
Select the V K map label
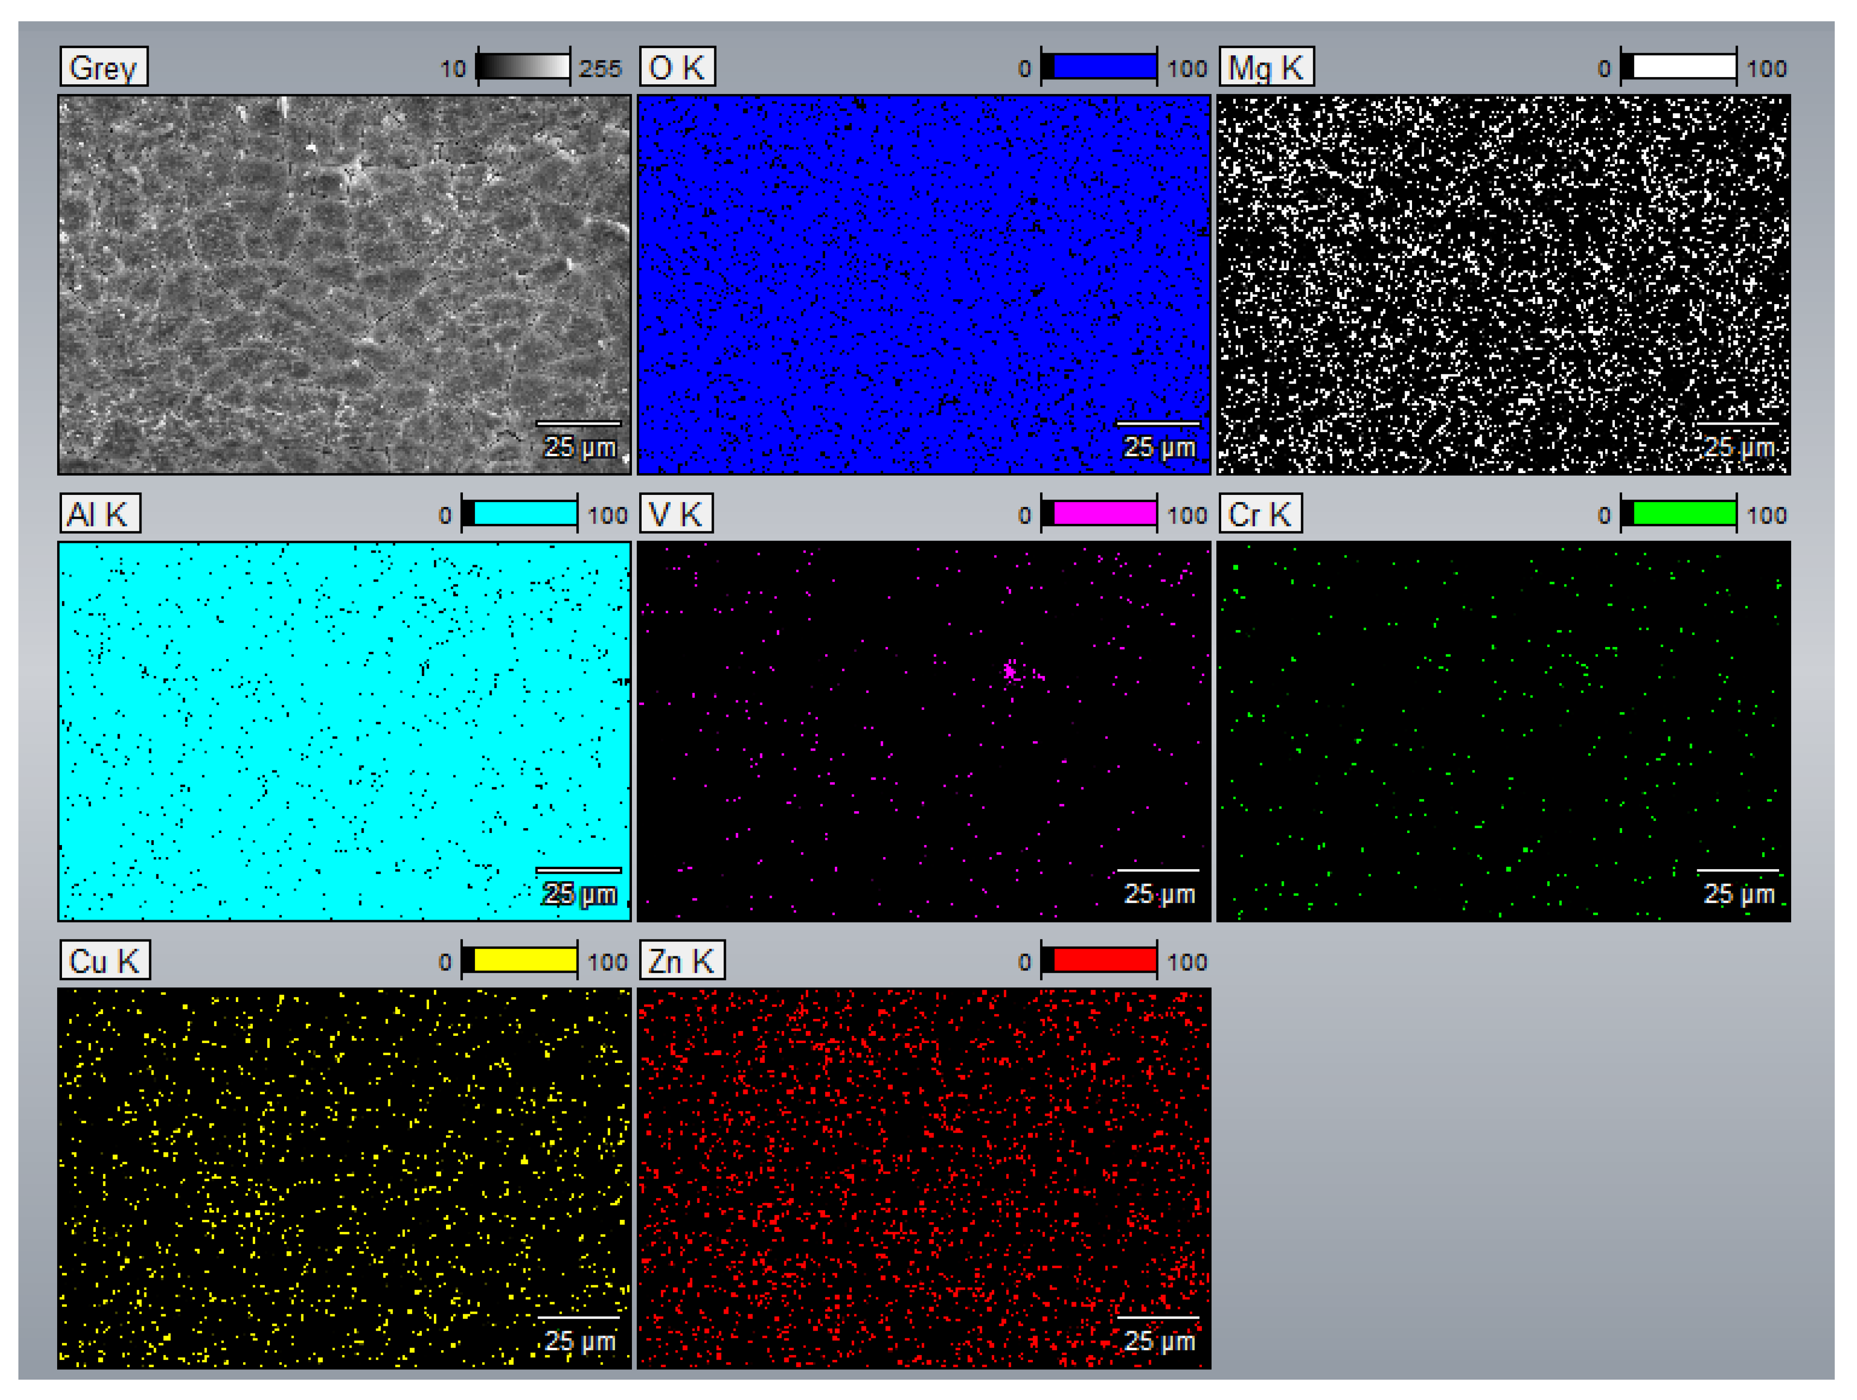[676, 514]
